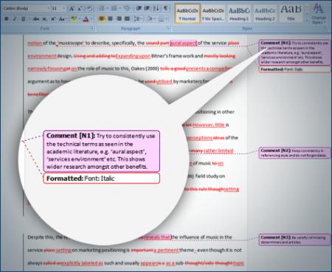Select Justify alignment icon
This screenshot has height=272, width=332.
pos(127,18)
